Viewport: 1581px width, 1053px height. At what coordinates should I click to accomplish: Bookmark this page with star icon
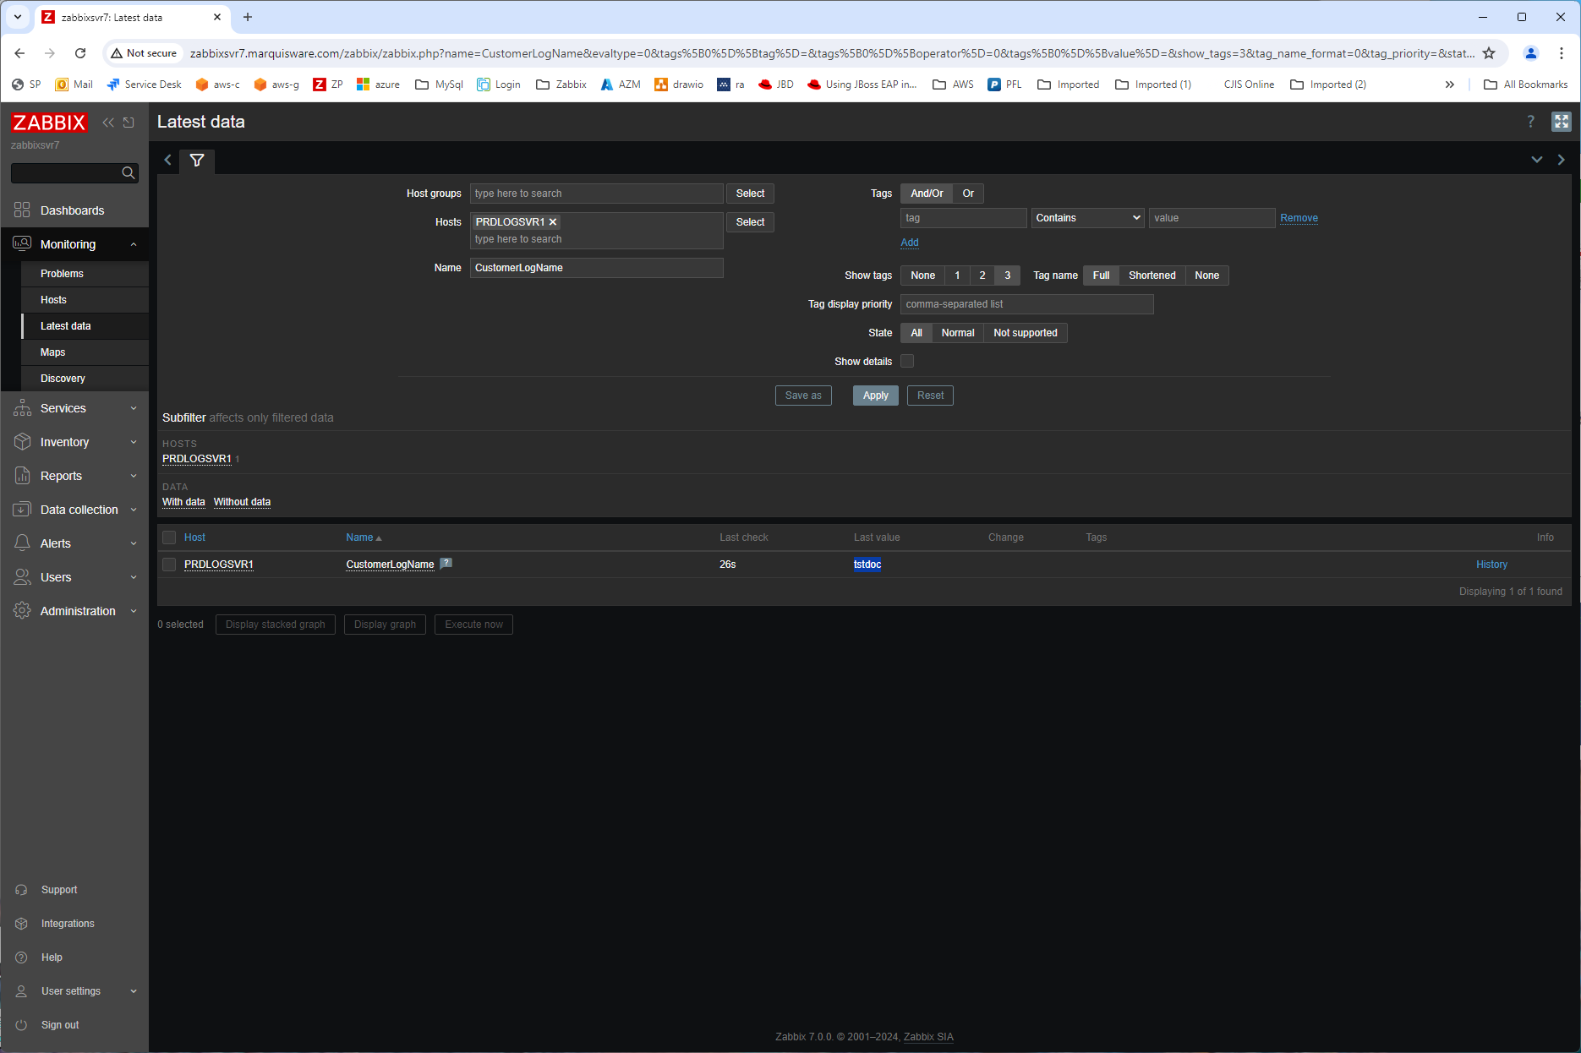click(x=1489, y=53)
